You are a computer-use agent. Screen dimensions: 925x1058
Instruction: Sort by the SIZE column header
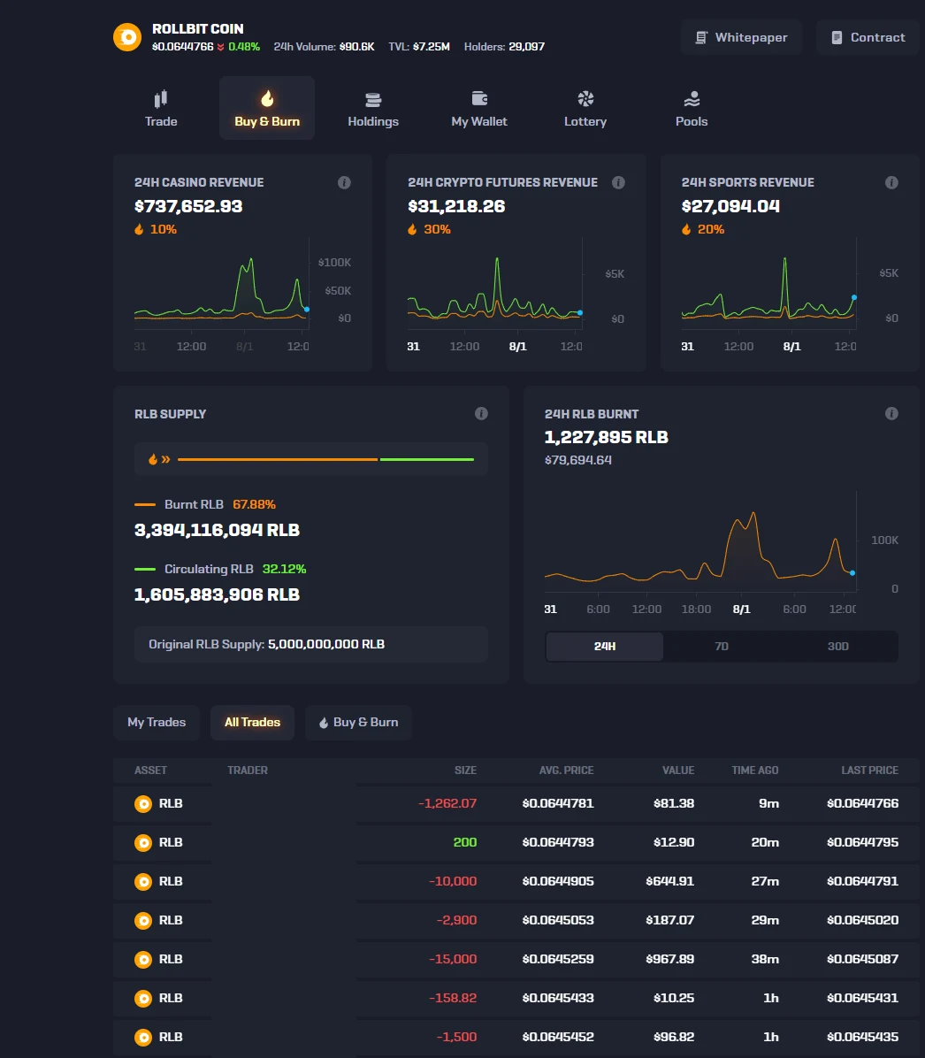pos(465,770)
